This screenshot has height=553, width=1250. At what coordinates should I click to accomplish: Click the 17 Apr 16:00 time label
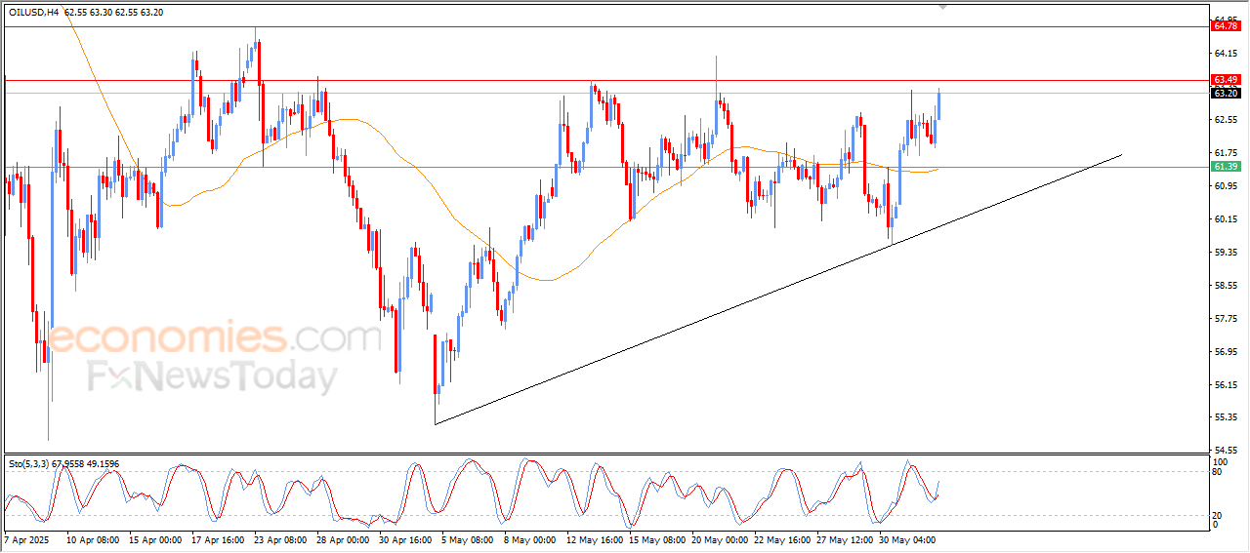pyautogui.click(x=219, y=538)
